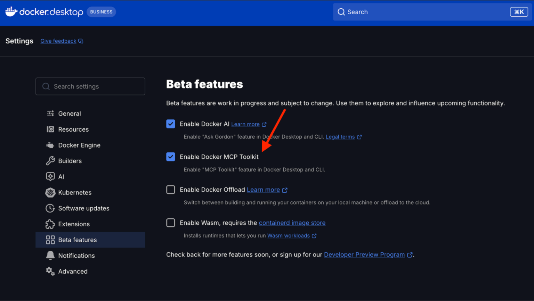Go to Advanced settings
The image size is (534, 301).
click(x=73, y=271)
